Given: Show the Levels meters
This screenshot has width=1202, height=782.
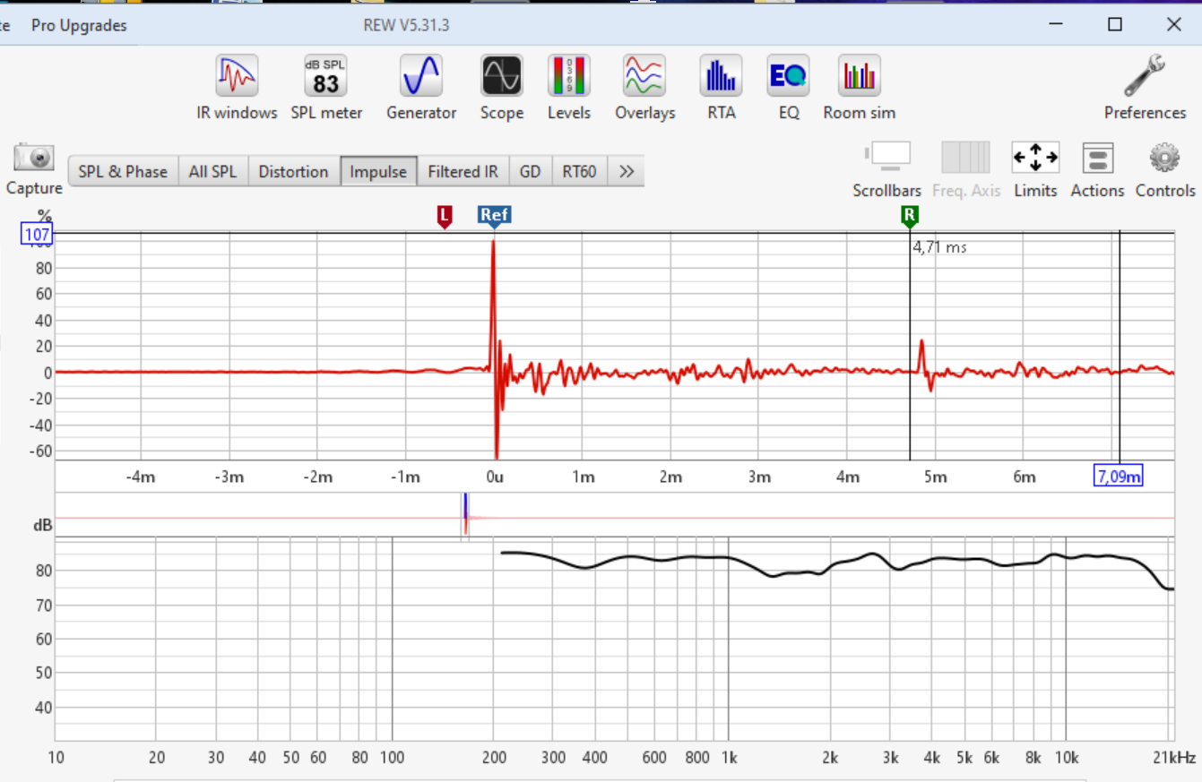Looking at the screenshot, I should tap(569, 77).
